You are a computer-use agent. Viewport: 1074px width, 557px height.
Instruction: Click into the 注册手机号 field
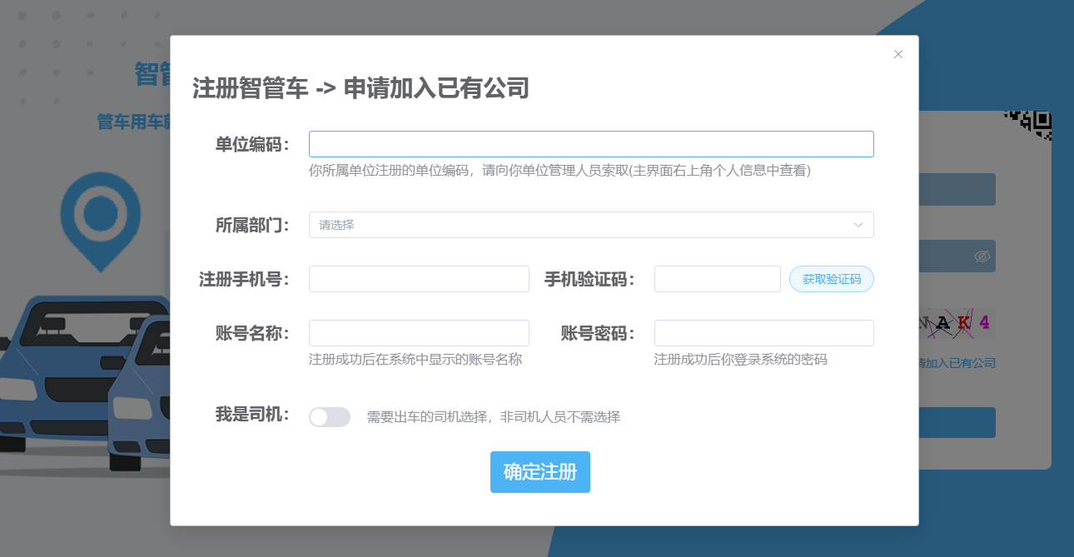point(419,279)
